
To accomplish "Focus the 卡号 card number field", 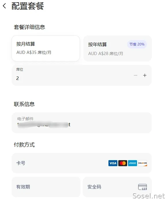I will [81, 163].
